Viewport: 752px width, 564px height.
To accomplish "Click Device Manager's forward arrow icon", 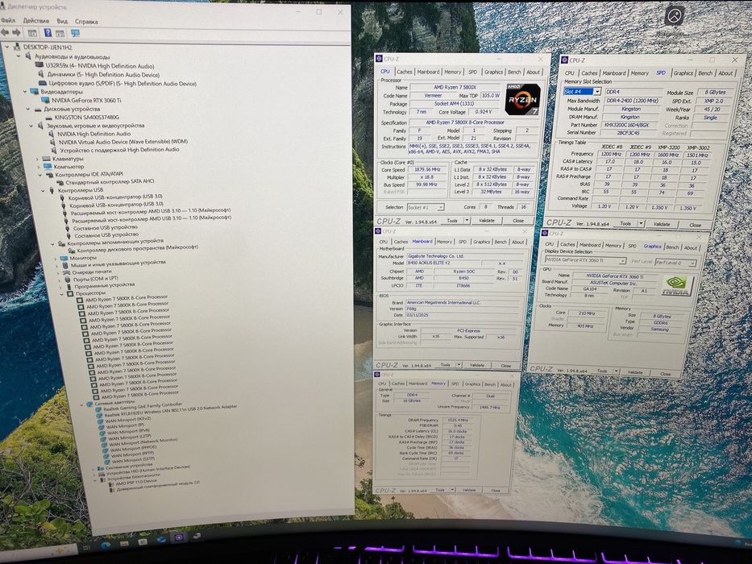I will 16,32.
